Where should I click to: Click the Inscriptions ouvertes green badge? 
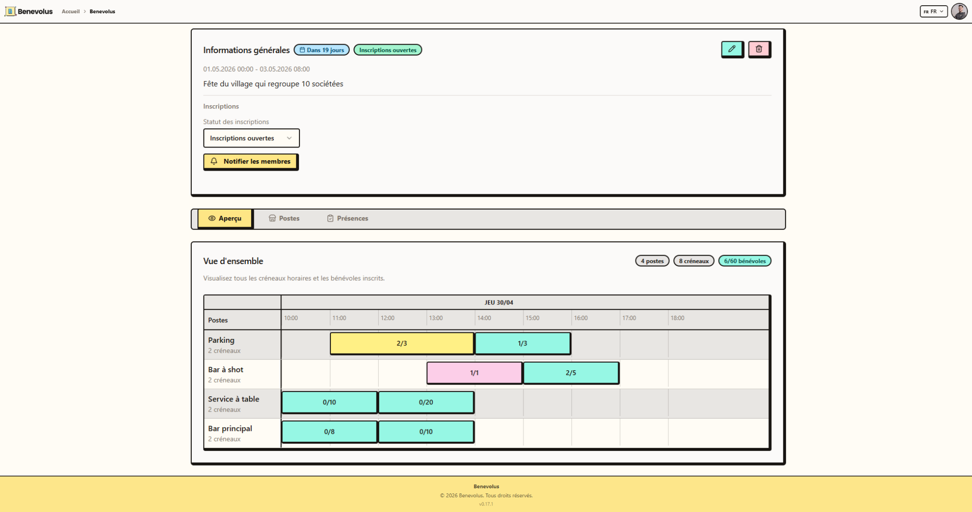tap(388, 50)
